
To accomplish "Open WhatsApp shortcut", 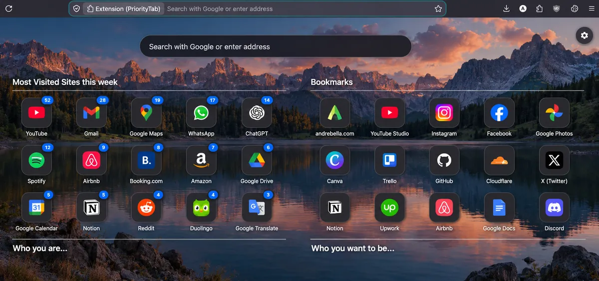I will click(201, 113).
